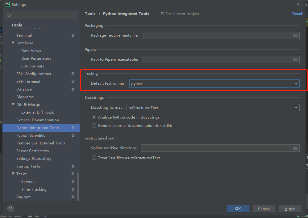Click the project-level icon beside Vagrant
The image size is (308, 218).
(x=73, y=197)
